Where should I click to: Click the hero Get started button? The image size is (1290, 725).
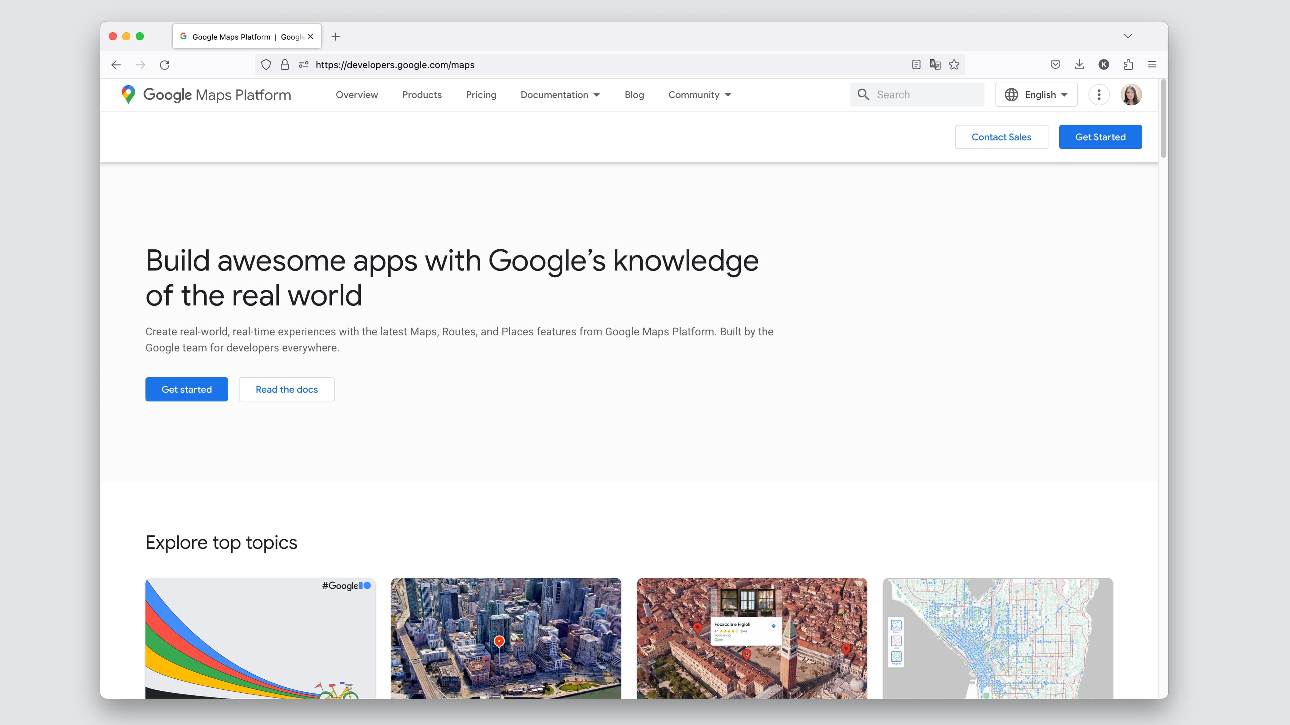pyautogui.click(x=186, y=389)
